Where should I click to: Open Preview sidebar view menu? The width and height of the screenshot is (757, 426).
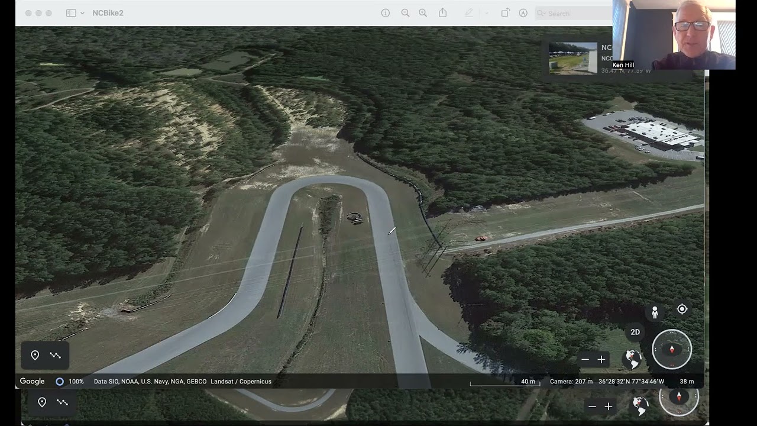click(x=82, y=13)
